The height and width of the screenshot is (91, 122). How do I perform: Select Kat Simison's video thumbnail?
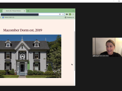[x=107, y=47]
